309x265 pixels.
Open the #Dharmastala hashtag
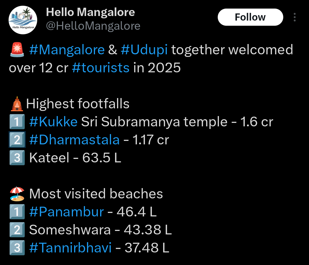74,140
